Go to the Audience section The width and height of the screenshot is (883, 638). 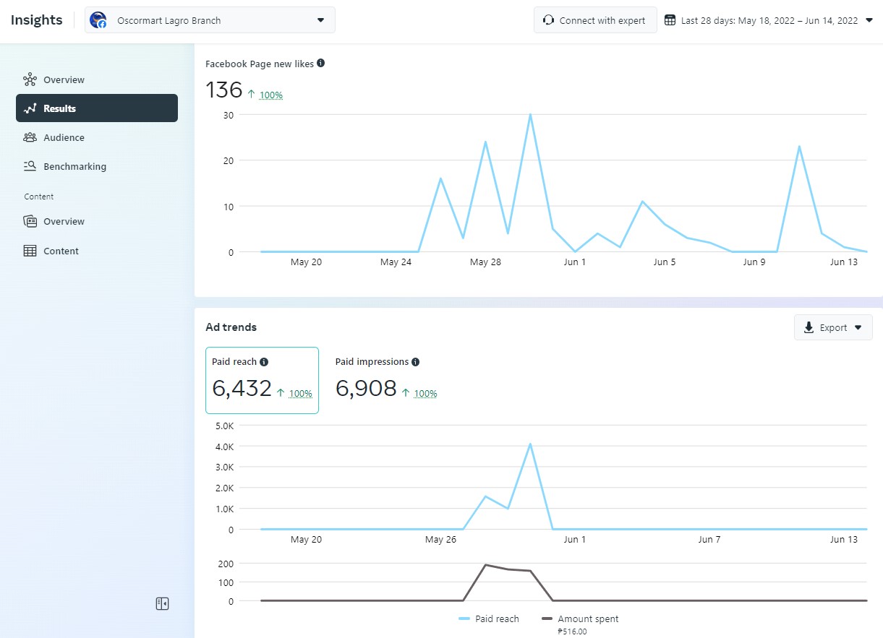[x=64, y=137]
